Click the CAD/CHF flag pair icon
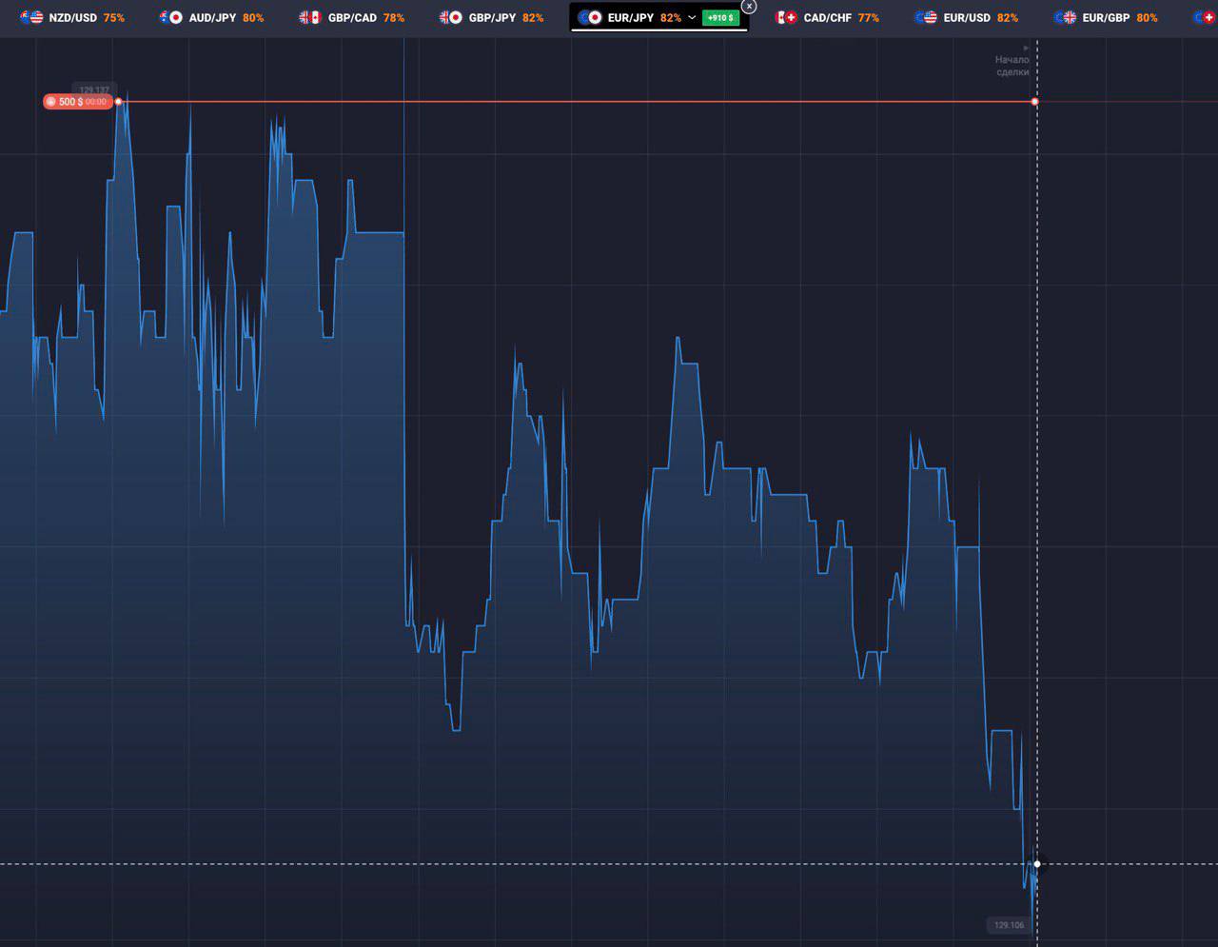This screenshot has width=1218, height=947. tap(786, 18)
